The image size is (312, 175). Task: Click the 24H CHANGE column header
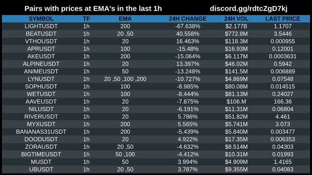click(x=188, y=19)
